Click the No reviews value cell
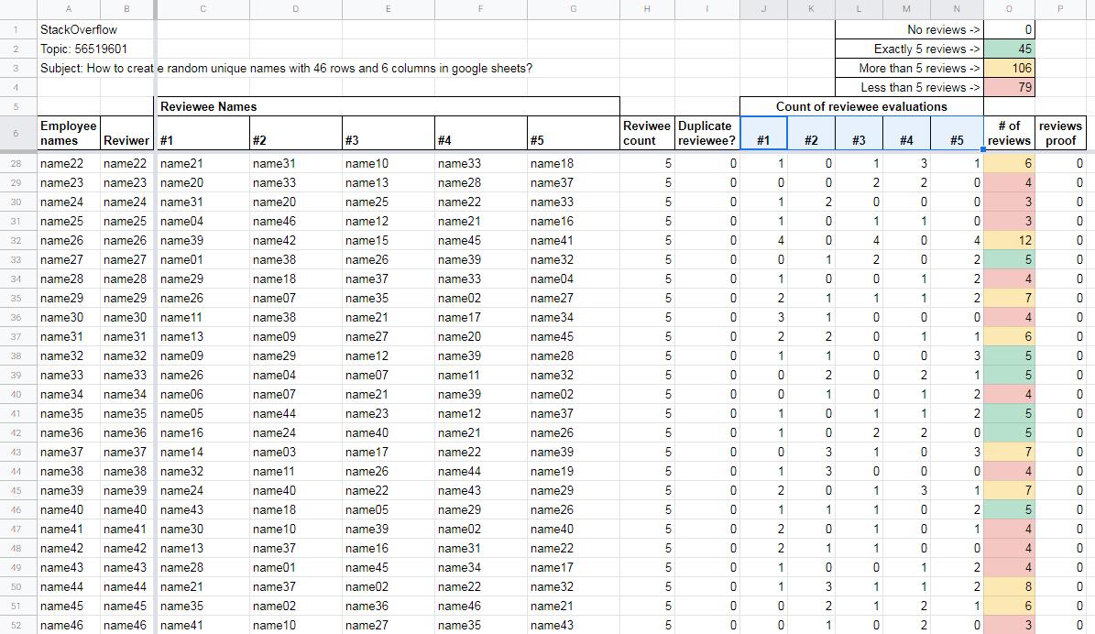This screenshot has height=634, width=1095. coord(1008,29)
